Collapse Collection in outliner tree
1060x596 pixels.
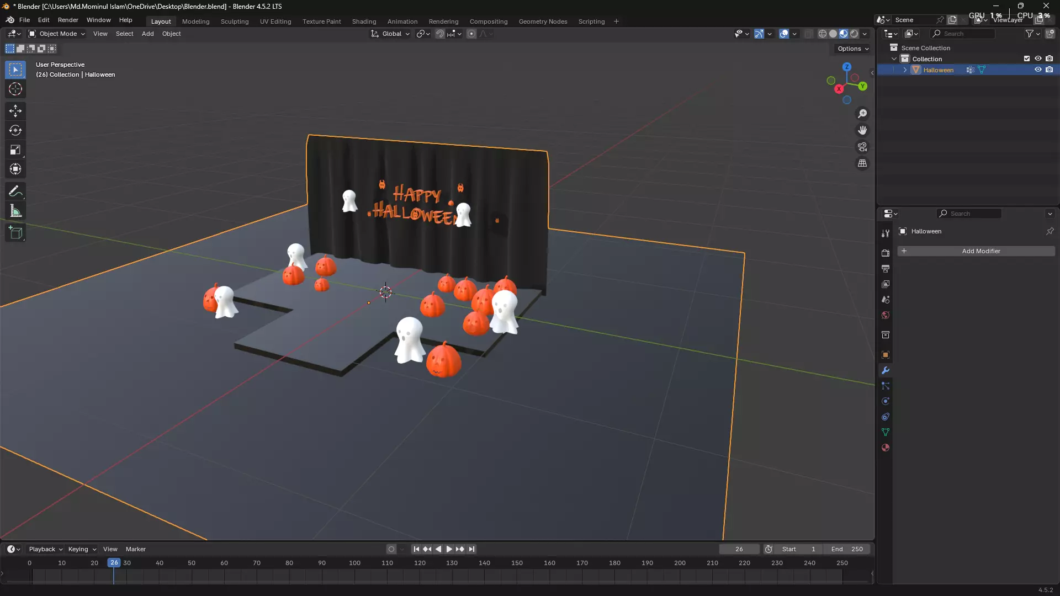tap(894, 58)
